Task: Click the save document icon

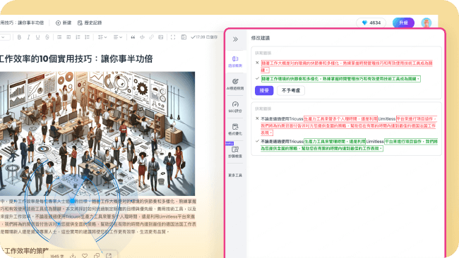Action: click(x=184, y=37)
